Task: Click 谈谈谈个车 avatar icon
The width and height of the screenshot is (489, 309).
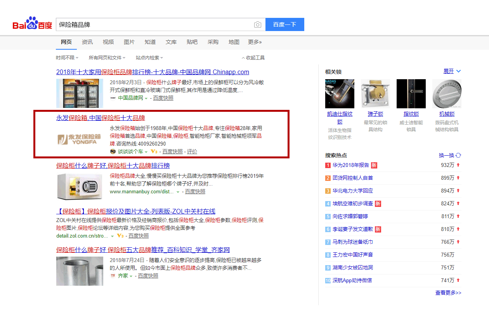Action: 113,151
